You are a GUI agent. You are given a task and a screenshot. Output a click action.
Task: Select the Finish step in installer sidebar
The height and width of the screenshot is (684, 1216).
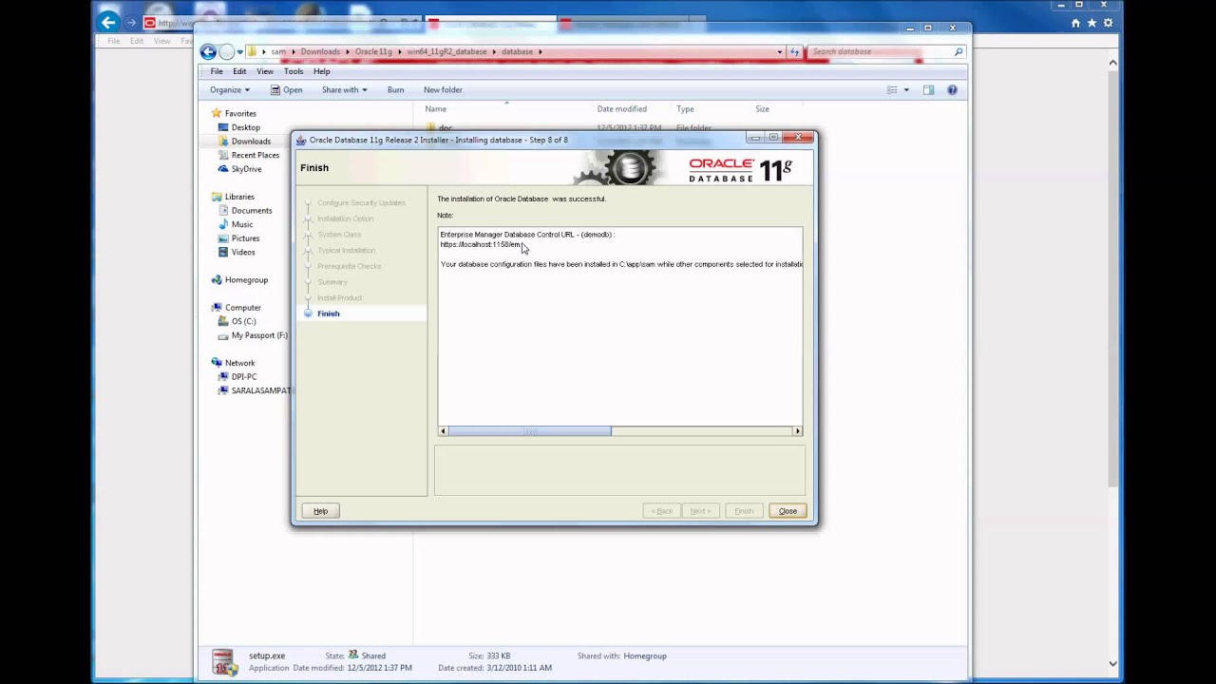coord(328,313)
